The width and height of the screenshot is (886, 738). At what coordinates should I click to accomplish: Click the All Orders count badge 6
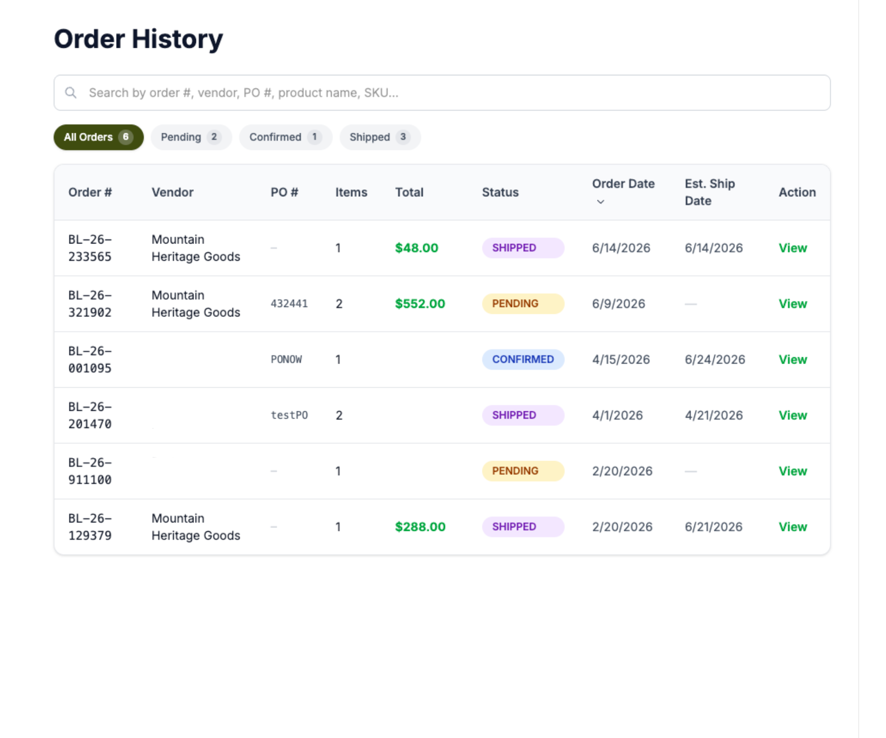click(126, 137)
